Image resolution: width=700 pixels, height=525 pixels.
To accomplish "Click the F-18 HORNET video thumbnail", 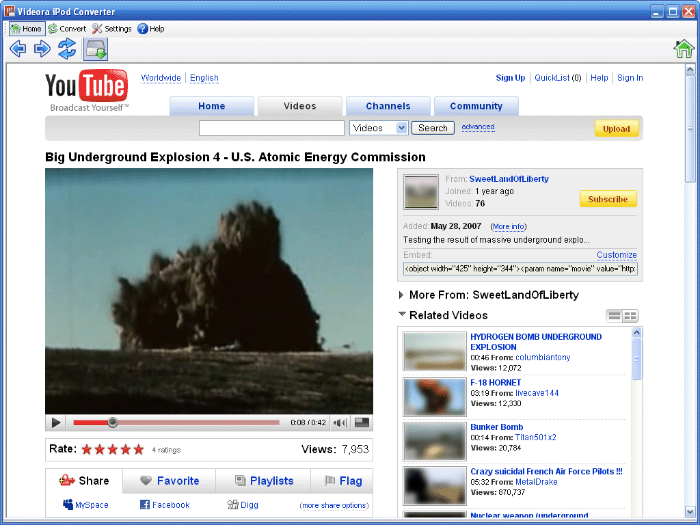I will 434,397.
